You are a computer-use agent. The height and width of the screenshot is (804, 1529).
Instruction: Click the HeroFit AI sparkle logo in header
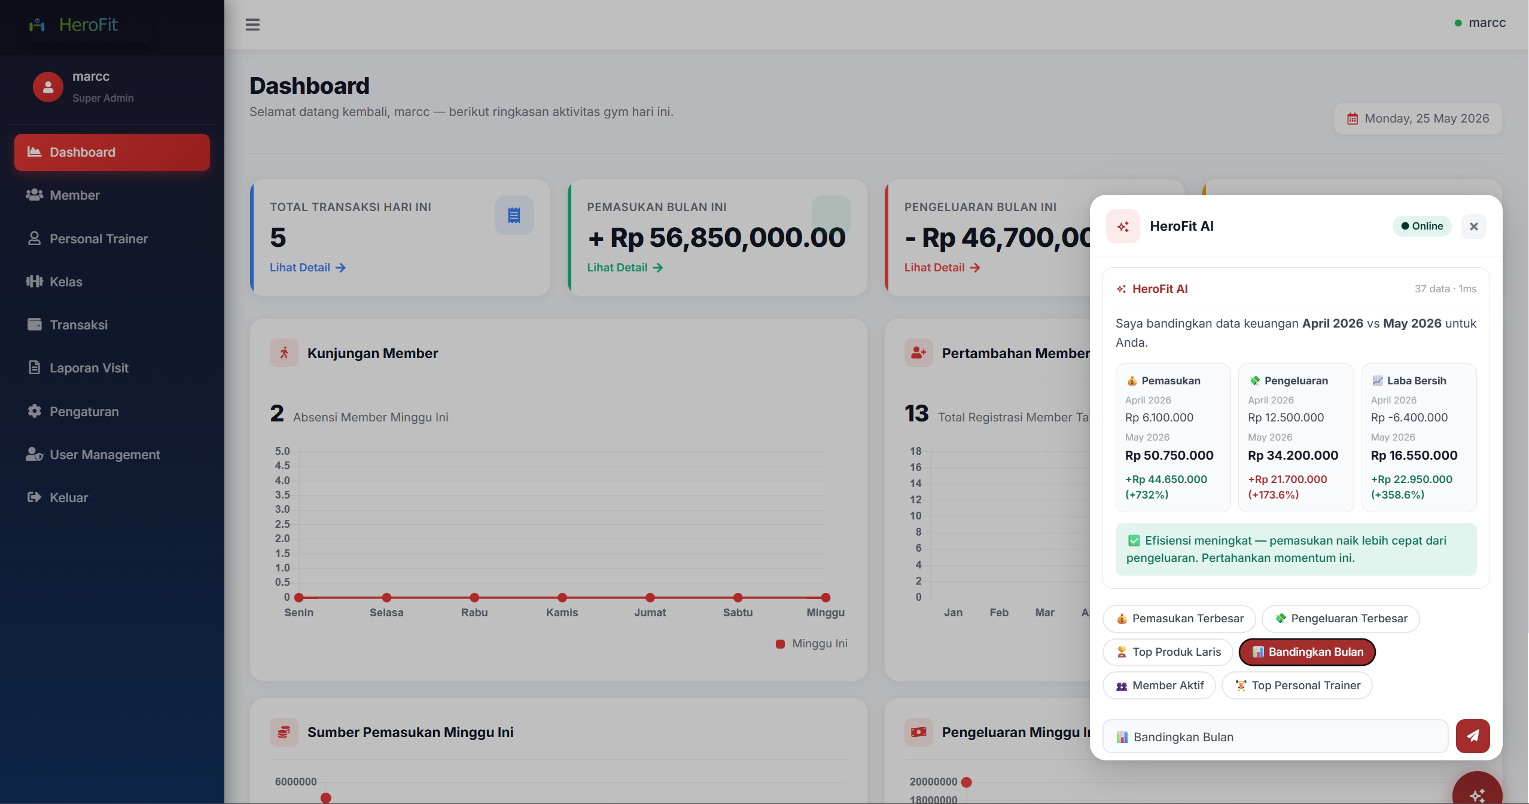point(1123,226)
